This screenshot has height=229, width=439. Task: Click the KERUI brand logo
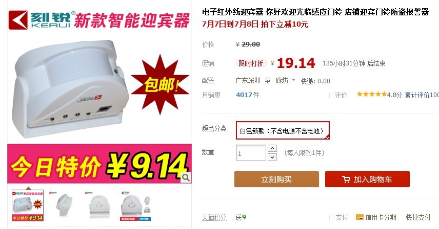pos(39,20)
